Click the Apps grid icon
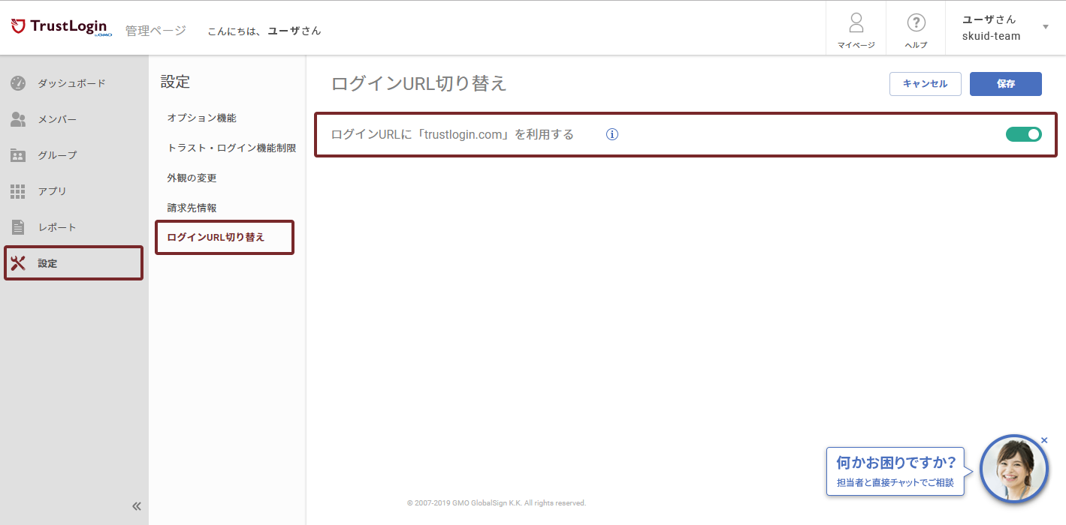 click(x=18, y=191)
